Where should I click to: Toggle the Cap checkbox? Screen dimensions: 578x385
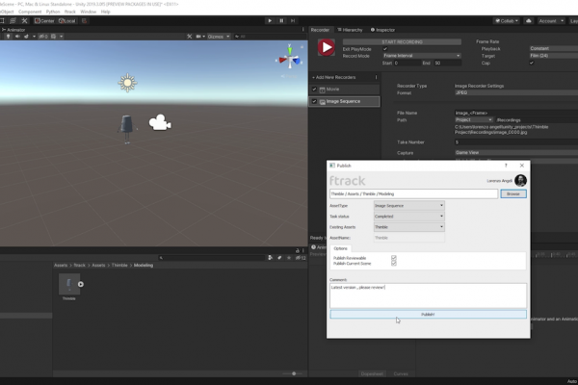(x=532, y=63)
